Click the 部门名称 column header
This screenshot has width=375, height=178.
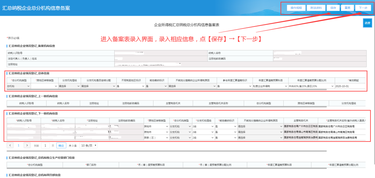(91, 165)
